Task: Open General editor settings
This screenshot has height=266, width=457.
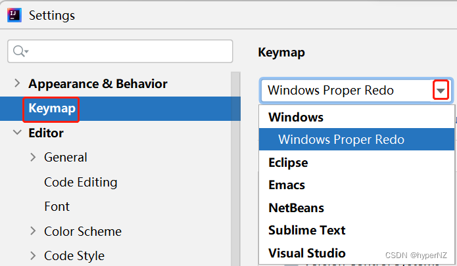Action: [x=66, y=158]
